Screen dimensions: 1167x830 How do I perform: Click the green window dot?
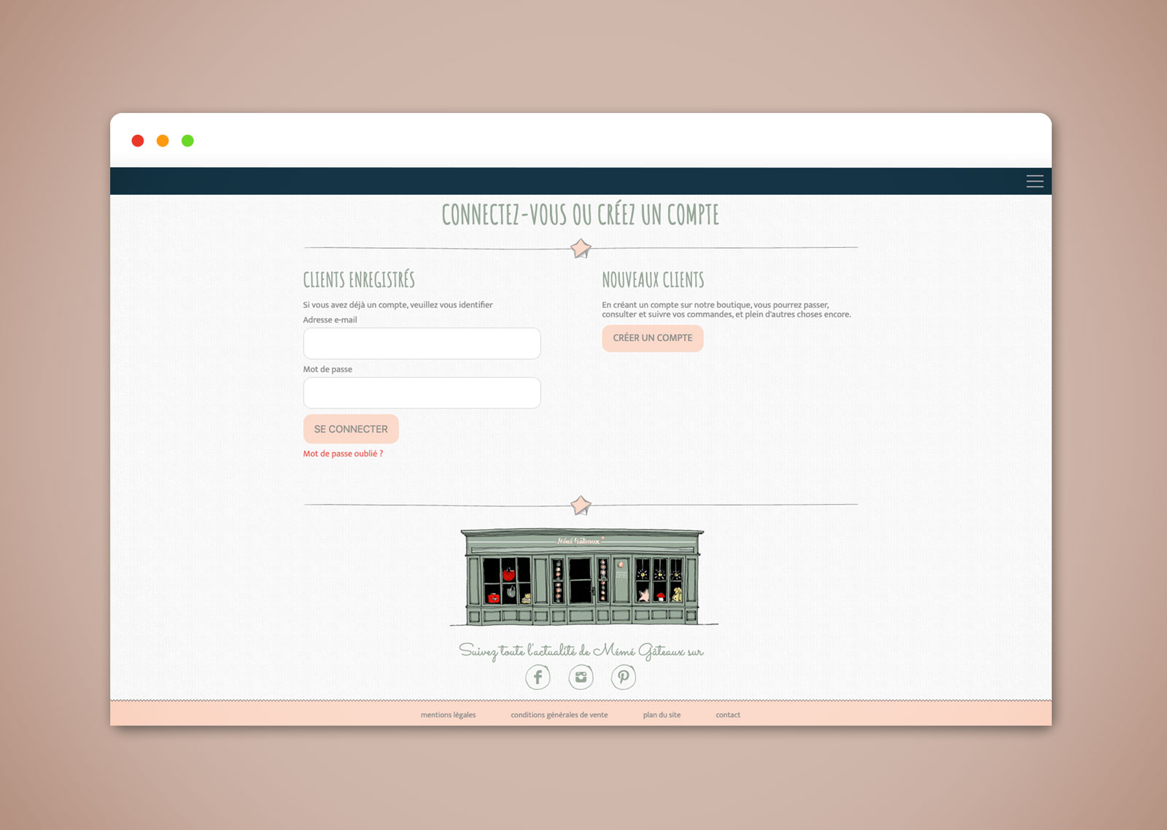click(x=187, y=141)
